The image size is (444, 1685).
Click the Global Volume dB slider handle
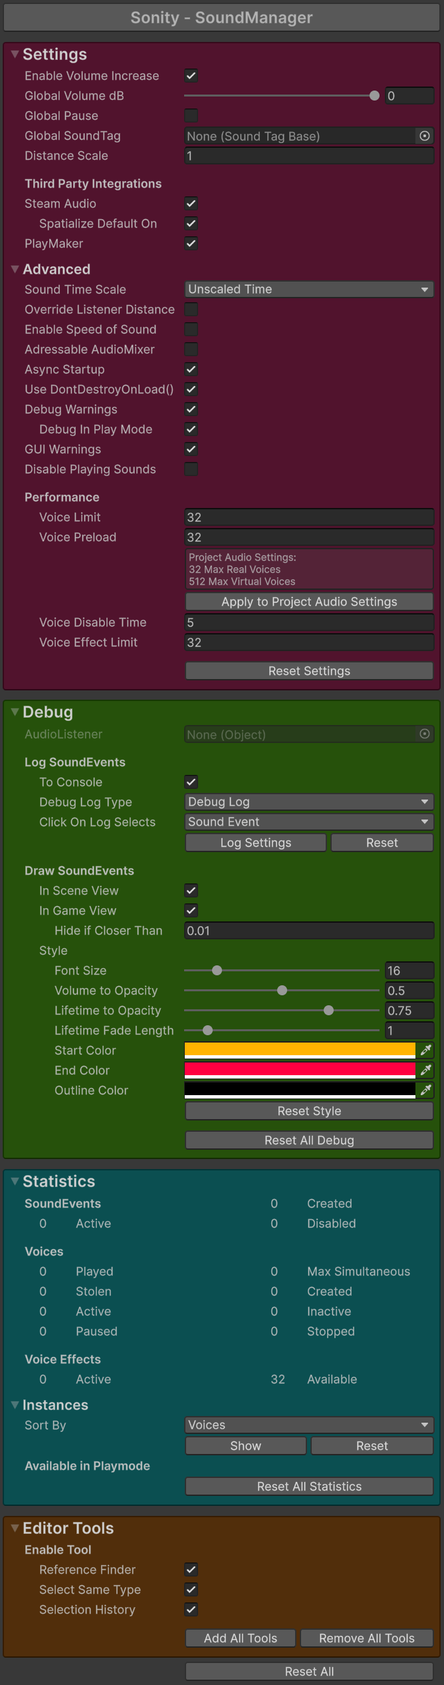click(374, 96)
